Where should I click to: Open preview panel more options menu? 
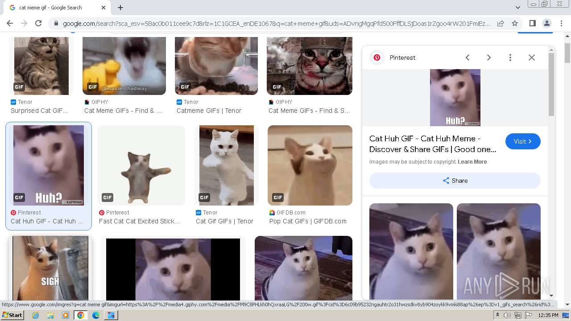[510, 58]
